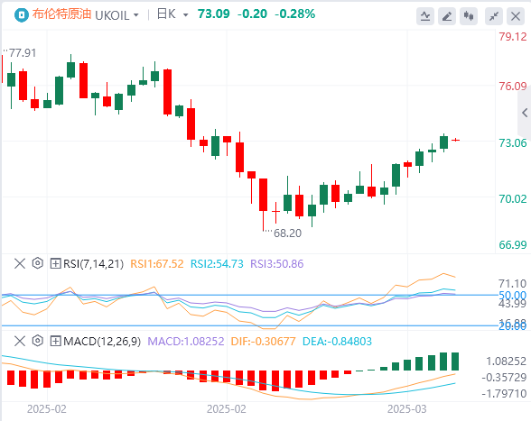The image size is (531, 421).
Task: Click the latest small red candlestick
Action: tap(455, 140)
